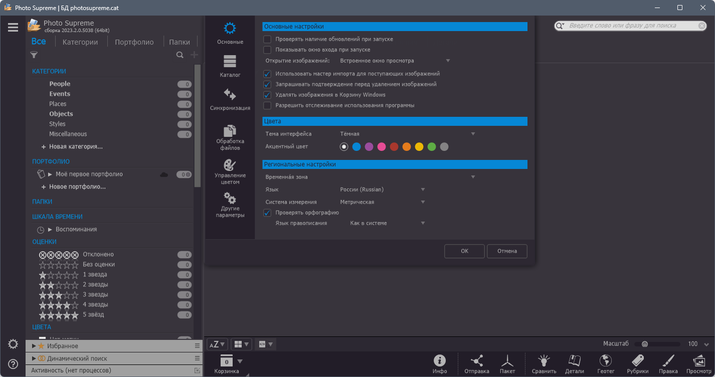The image size is (715, 377).
Task: Uncheck Проверять орфографию
Action: (x=267, y=213)
